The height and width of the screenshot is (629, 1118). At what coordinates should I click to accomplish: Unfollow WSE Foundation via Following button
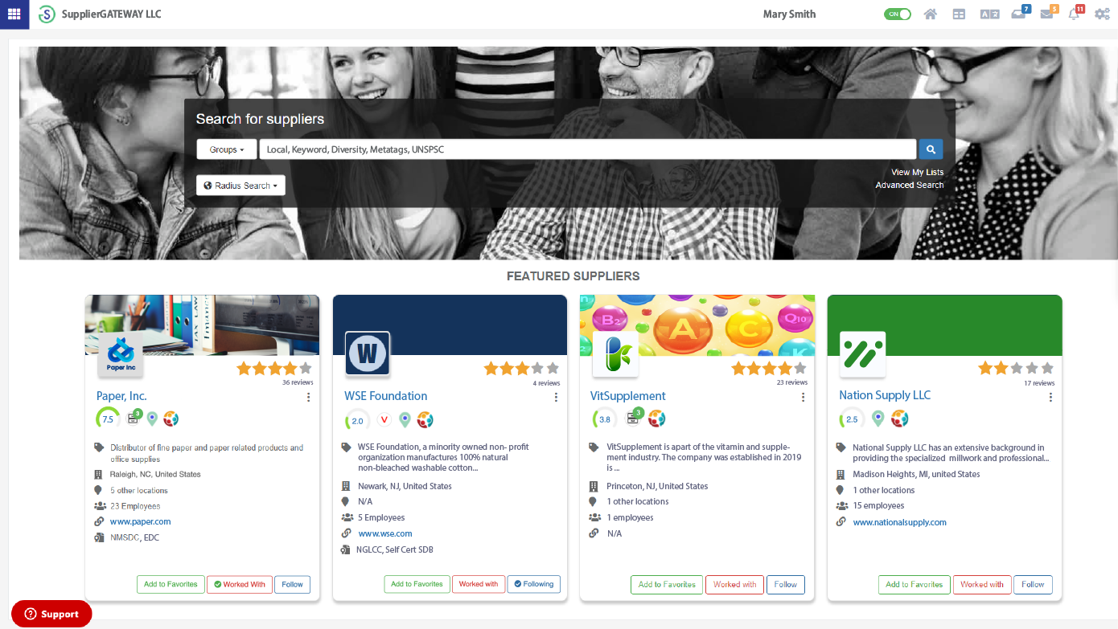[x=534, y=584]
